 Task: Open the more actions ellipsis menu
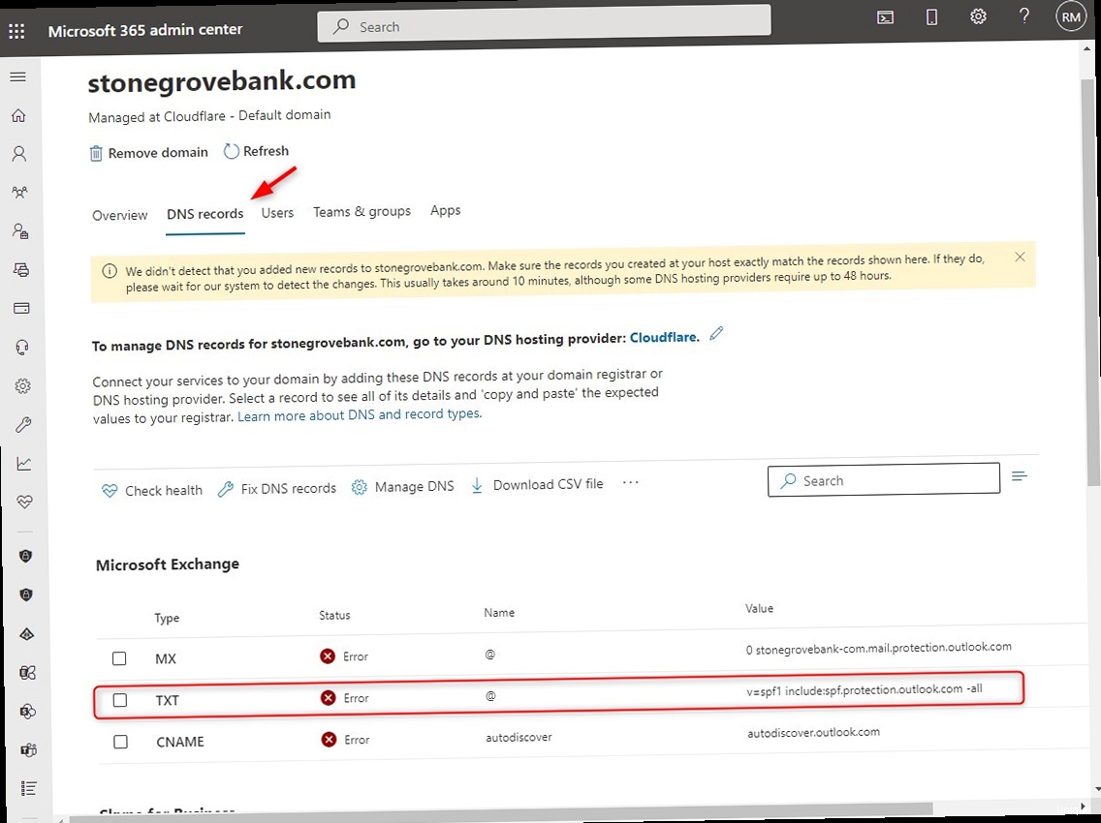pyautogui.click(x=630, y=483)
